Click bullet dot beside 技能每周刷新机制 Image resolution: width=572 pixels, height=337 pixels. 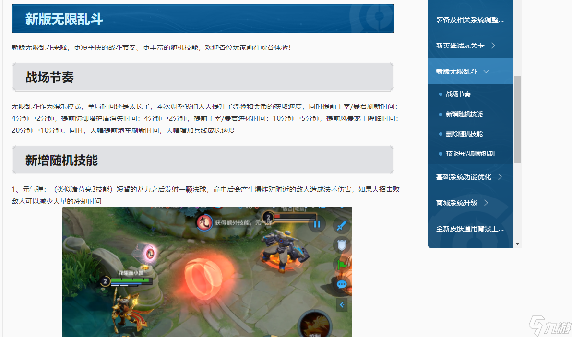tap(441, 154)
